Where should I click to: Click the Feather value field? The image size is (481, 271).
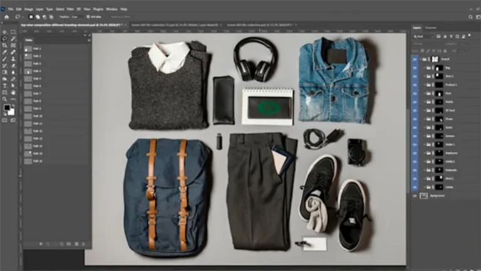76,17
